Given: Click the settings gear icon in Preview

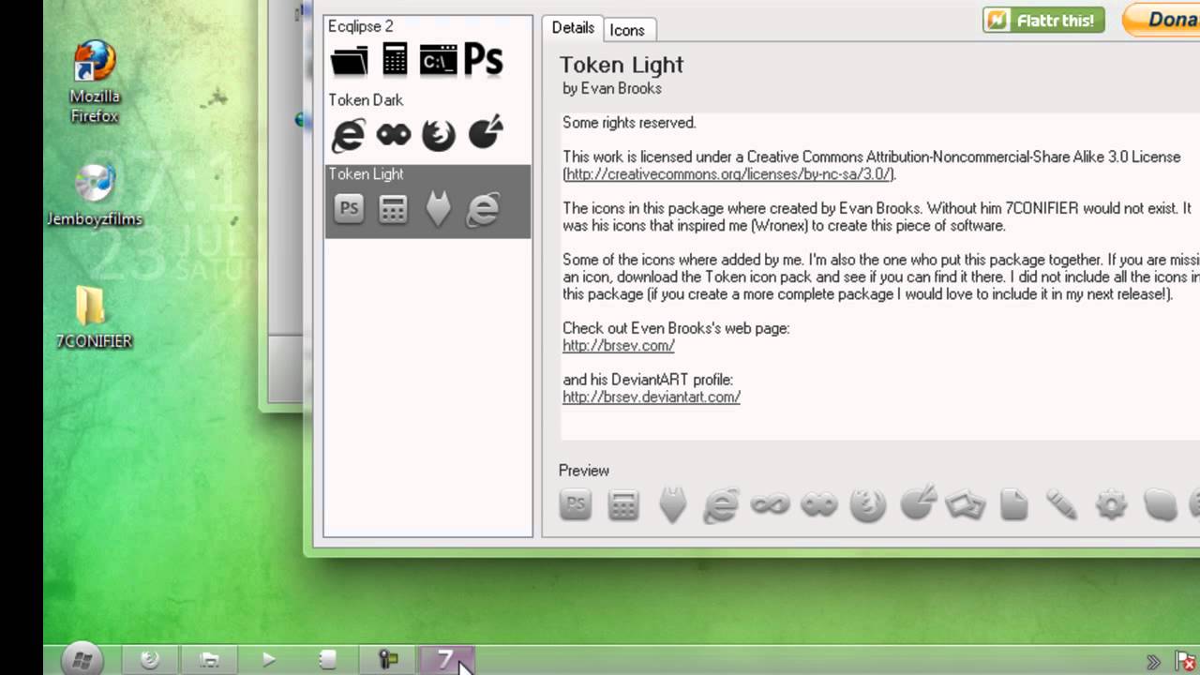Looking at the screenshot, I should [x=1111, y=506].
